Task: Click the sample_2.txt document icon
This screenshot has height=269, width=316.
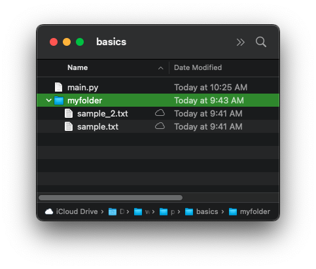Action: click(69, 113)
